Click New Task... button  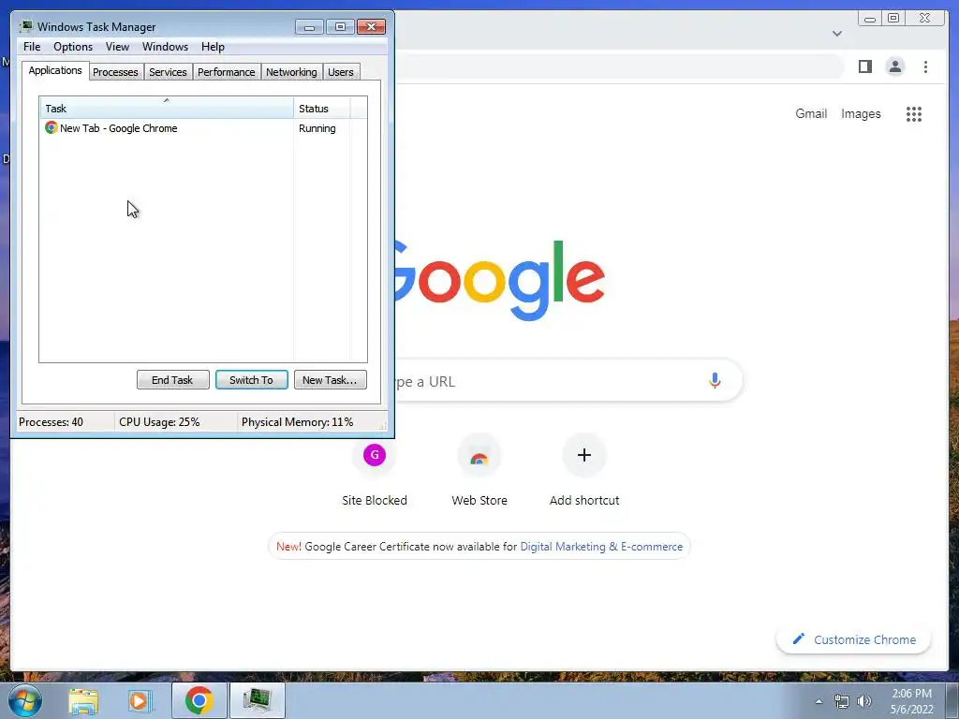(331, 380)
